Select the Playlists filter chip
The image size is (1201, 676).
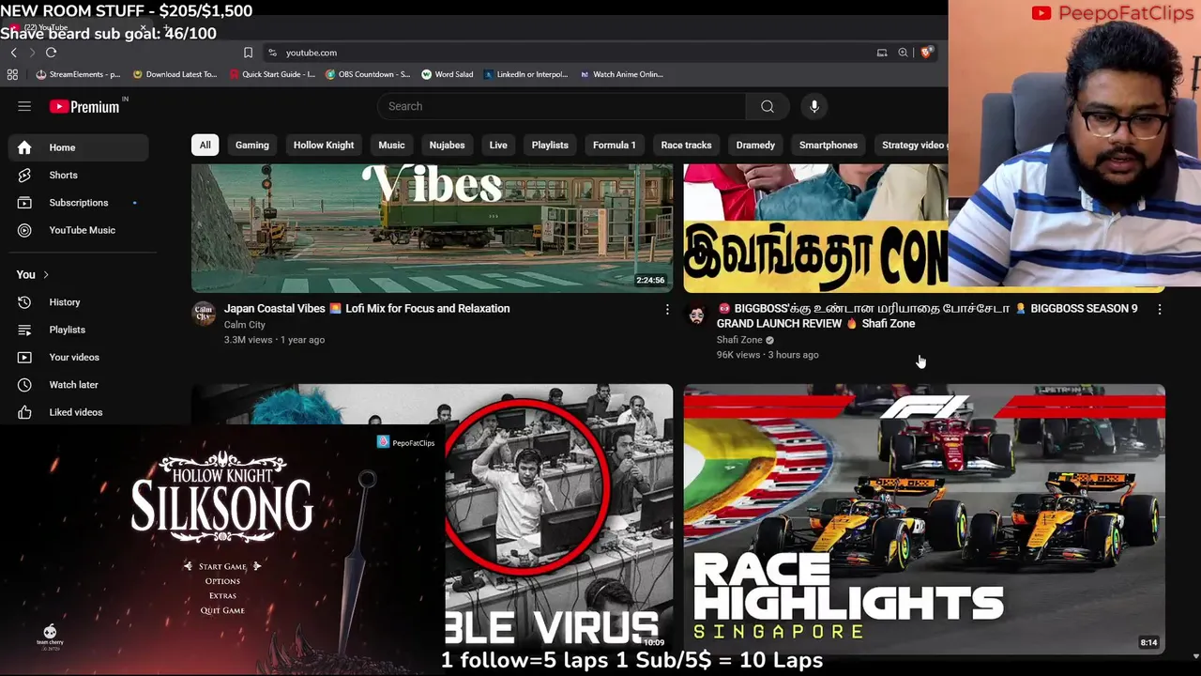(x=550, y=145)
